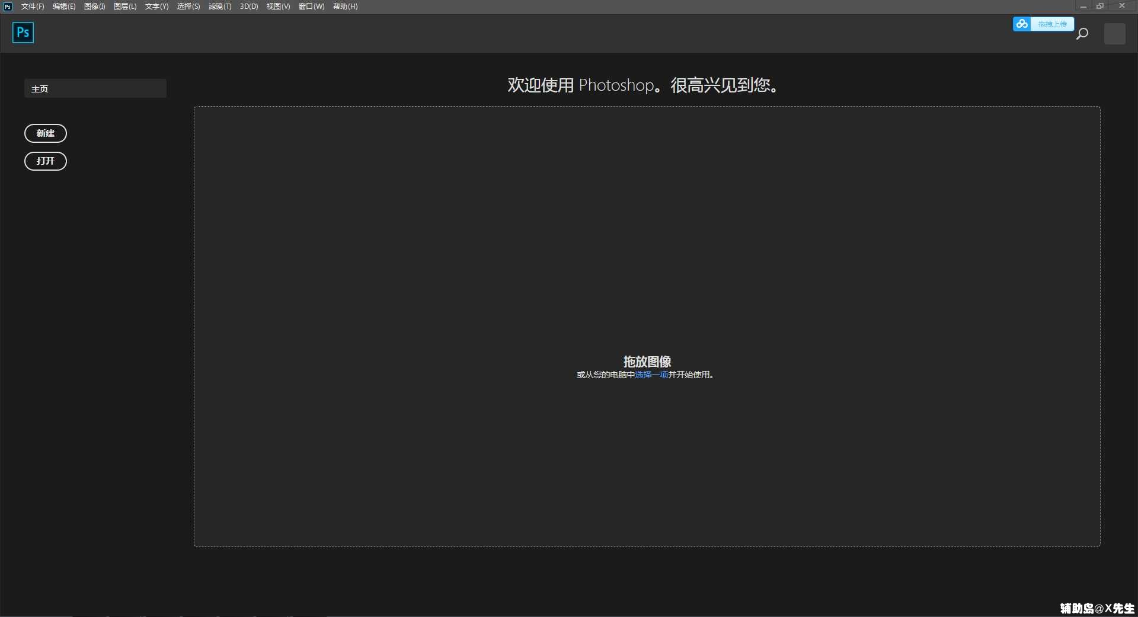Viewport: 1138px width, 617px height.
Task: Open the 选择(S) menu
Action: click(x=188, y=7)
